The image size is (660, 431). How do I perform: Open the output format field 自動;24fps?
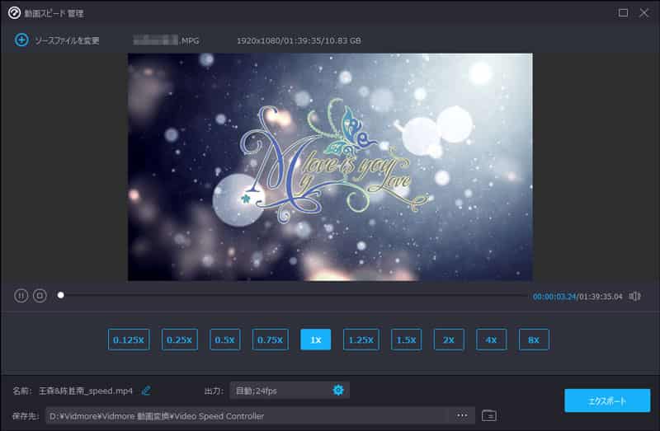point(280,390)
